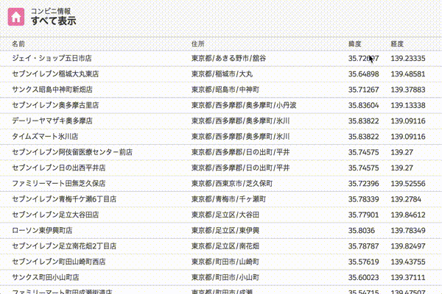This screenshot has height=294, width=442.
Task: Select address 東京都/足立区/南花畑
Action: 225,246
